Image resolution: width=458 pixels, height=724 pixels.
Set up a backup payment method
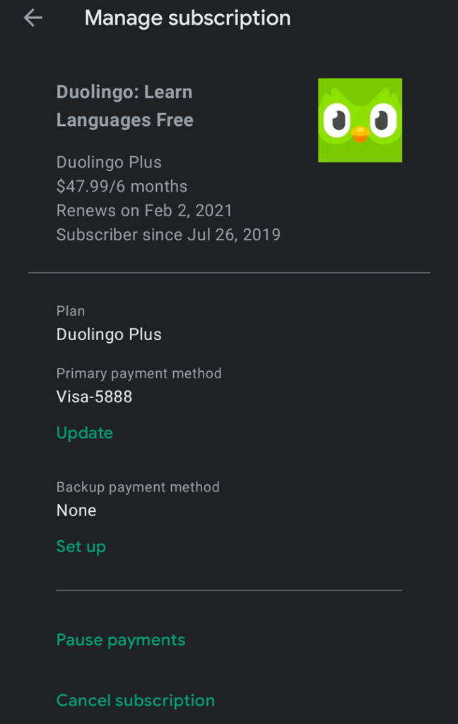(x=81, y=546)
